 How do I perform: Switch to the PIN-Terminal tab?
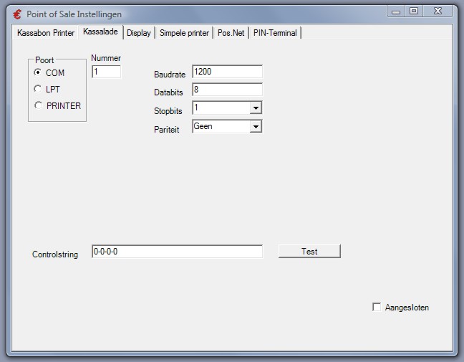pos(275,33)
